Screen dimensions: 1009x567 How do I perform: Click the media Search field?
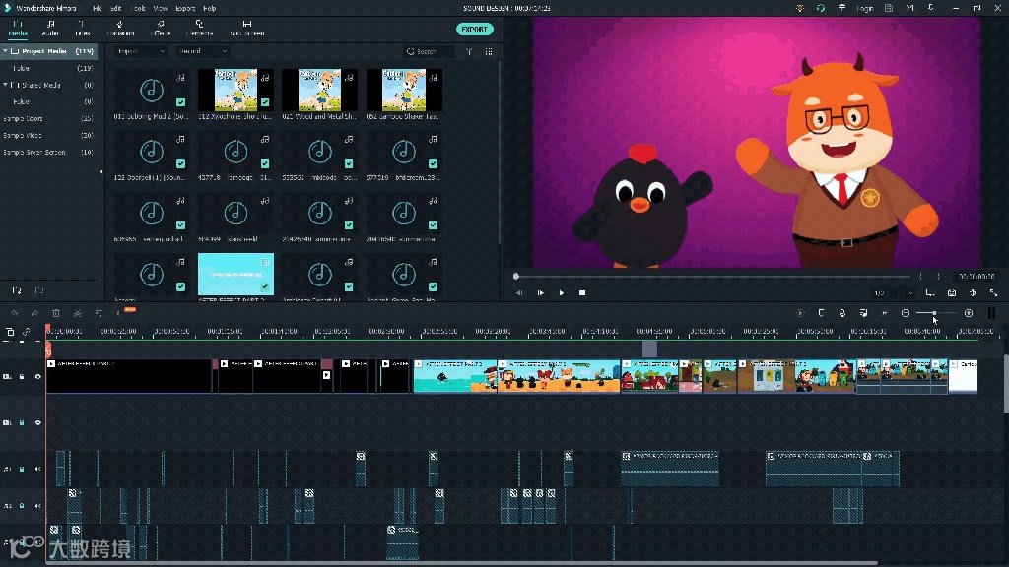(x=429, y=51)
